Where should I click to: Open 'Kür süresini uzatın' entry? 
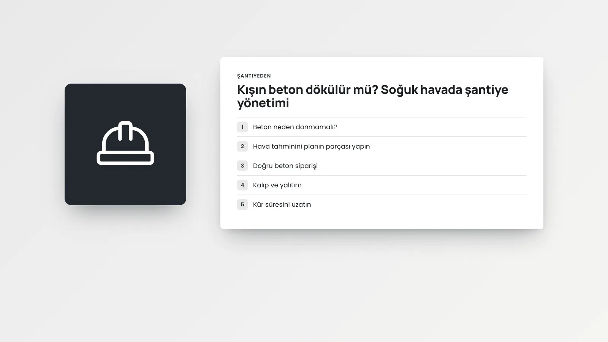click(x=282, y=204)
